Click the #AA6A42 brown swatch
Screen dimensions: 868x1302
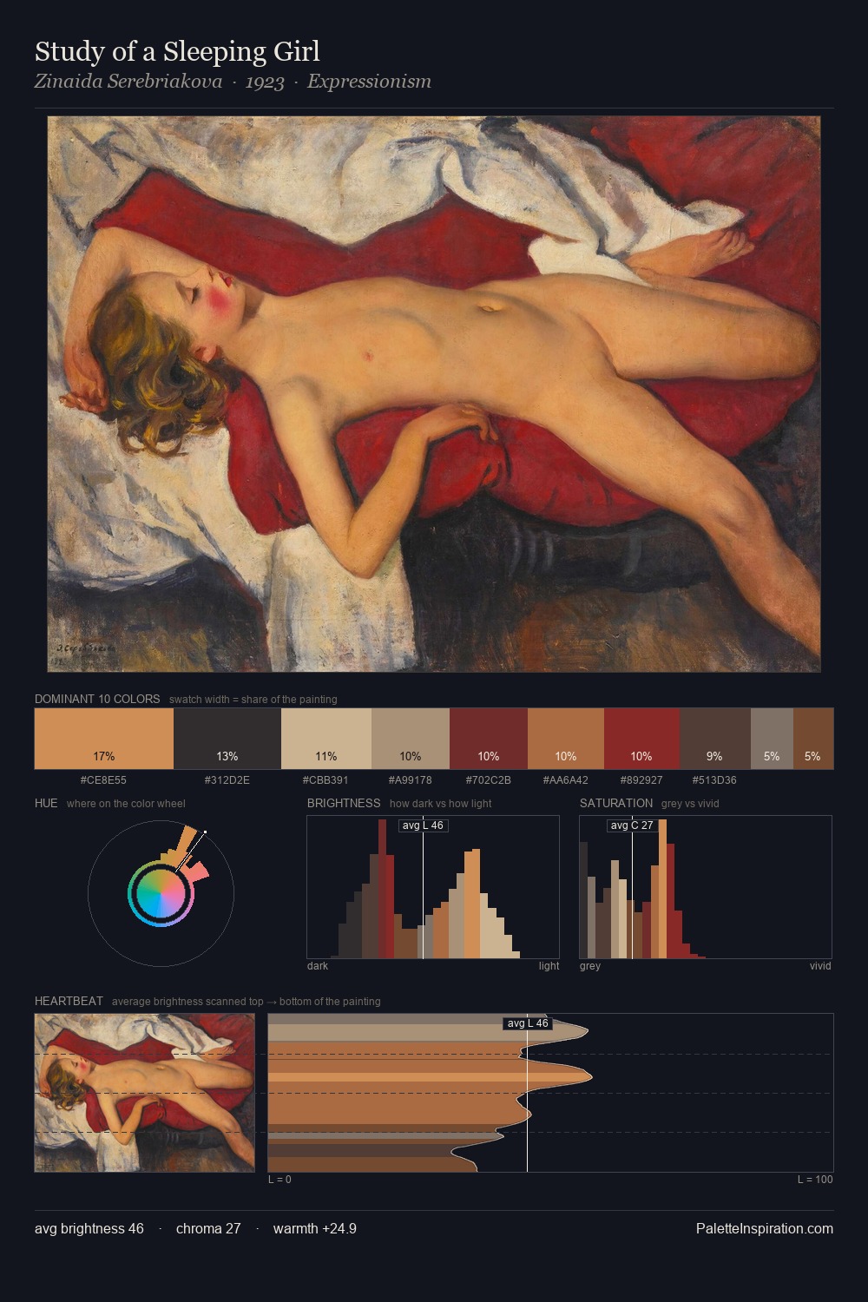pos(566,739)
